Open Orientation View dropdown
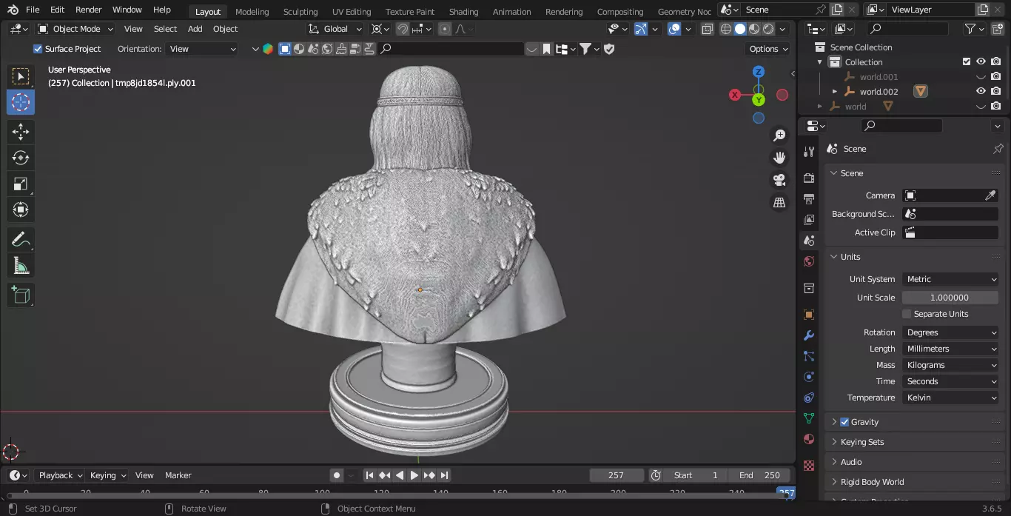This screenshot has width=1011, height=516. [203, 49]
